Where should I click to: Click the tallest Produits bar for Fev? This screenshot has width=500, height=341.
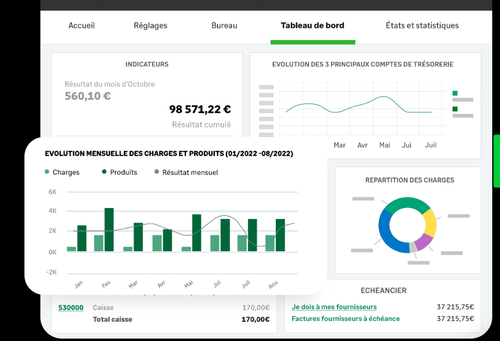[x=109, y=229]
